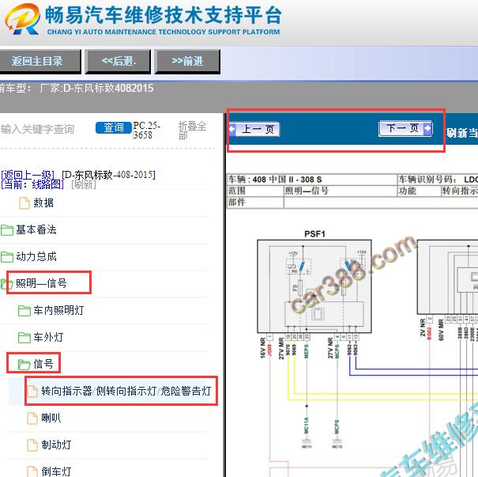Click the 厂家:D-东风标致4082015 vehicle text
This screenshot has width=478, height=477.
click(96, 88)
